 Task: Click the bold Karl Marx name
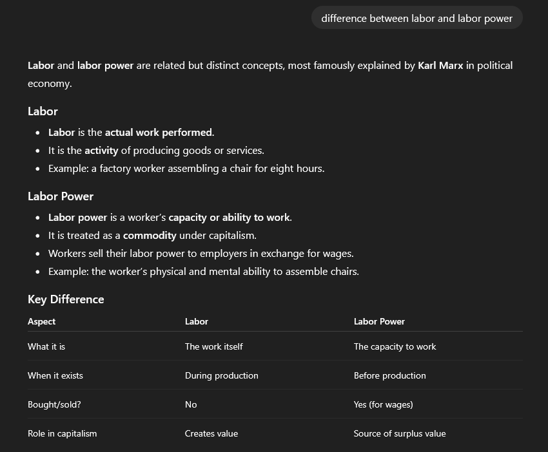click(x=440, y=65)
